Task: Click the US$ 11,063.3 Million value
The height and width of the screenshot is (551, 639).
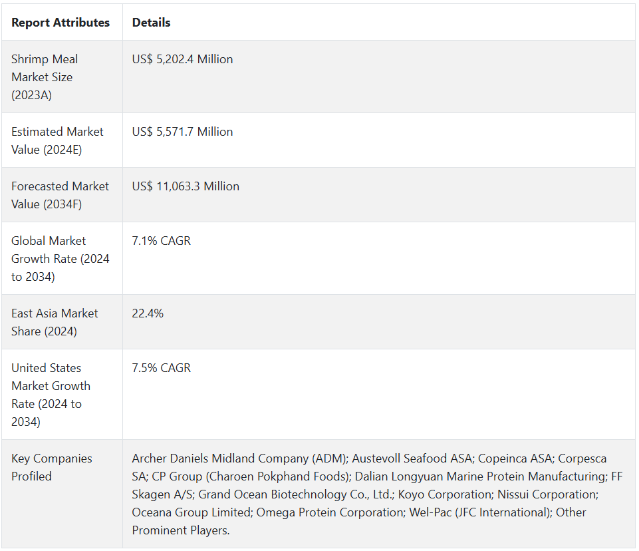Action: (186, 186)
